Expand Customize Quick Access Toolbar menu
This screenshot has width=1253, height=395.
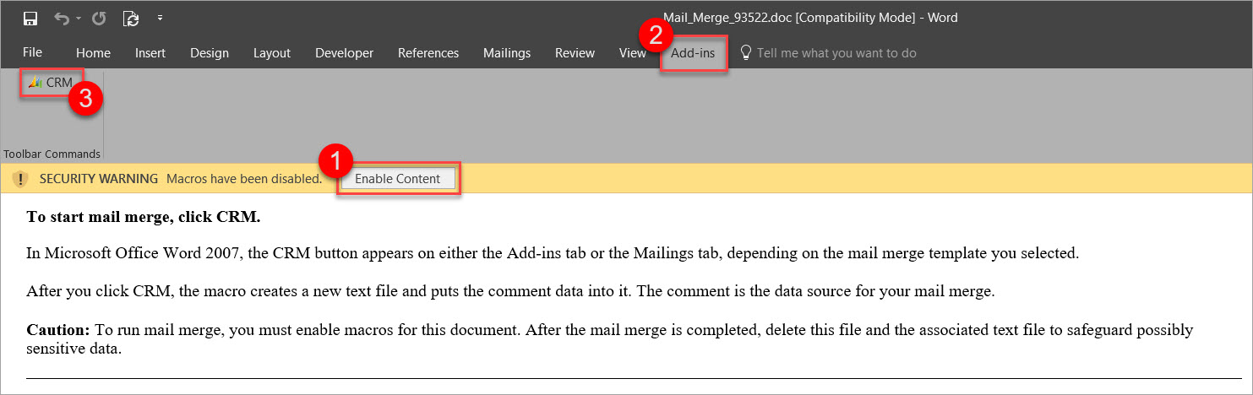[160, 18]
